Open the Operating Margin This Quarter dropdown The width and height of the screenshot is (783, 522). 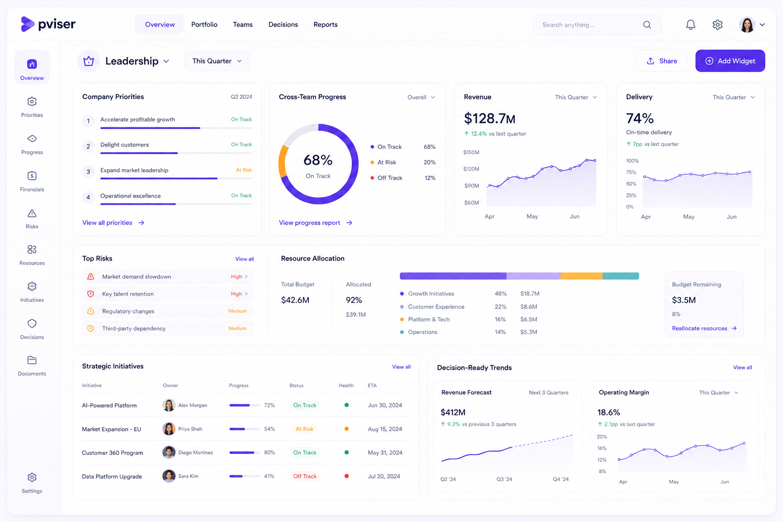[x=719, y=393]
